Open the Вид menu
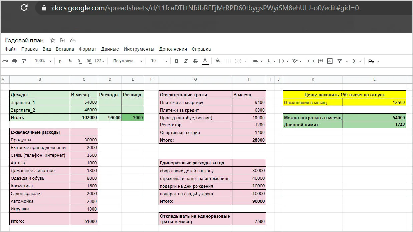The height and width of the screenshot is (232, 413). point(47,49)
